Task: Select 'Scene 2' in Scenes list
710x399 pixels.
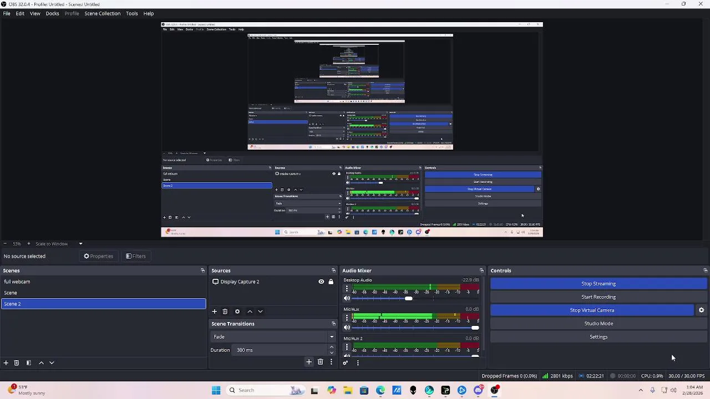Action: (103, 304)
